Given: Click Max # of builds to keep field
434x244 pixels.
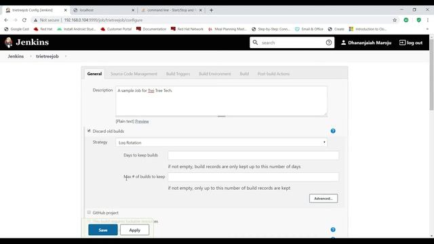Looking at the screenshot, I should tap(253, 177).
